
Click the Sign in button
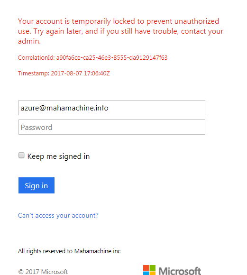tap(37, 185)
